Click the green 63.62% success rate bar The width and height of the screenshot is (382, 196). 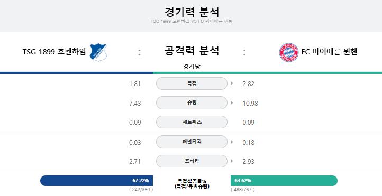[x=284, y=181]
